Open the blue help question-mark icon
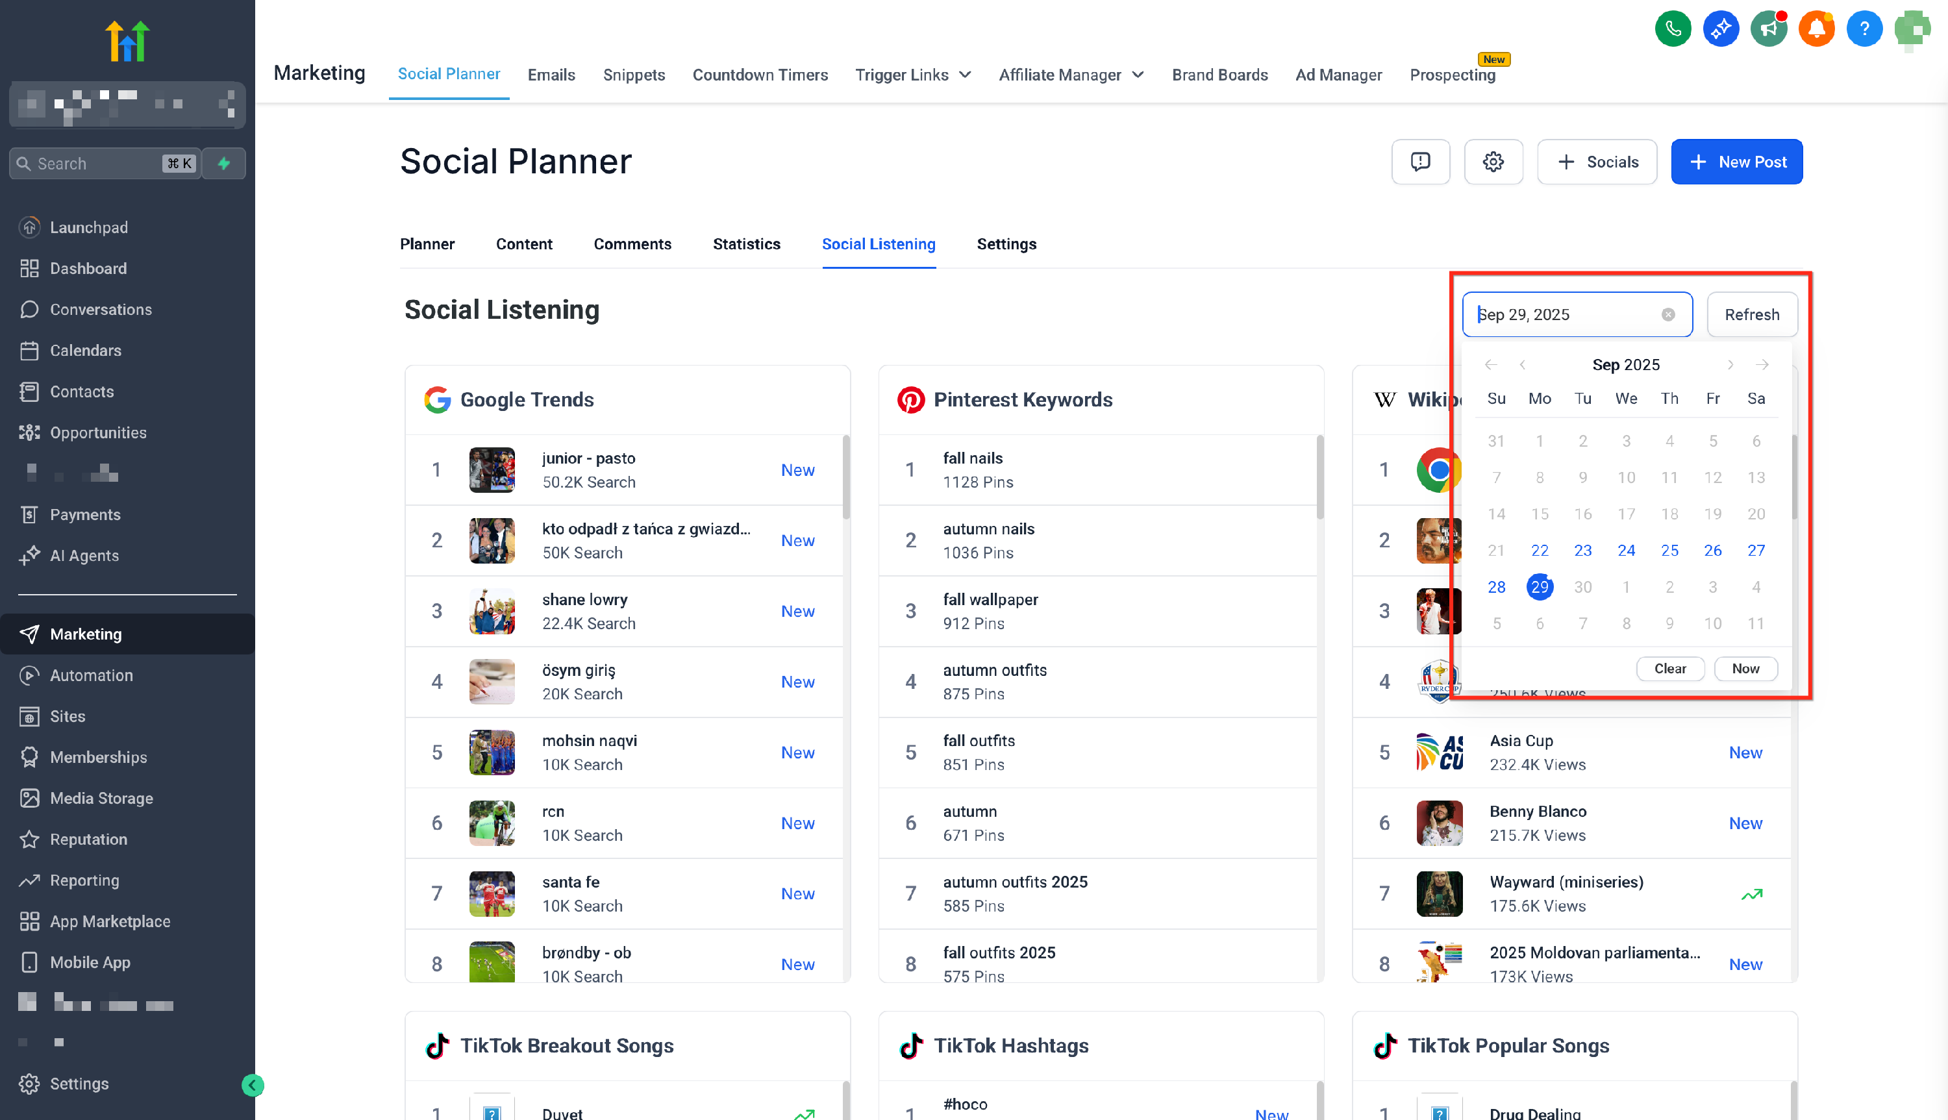This screenshot has width=1948, height=1120. point(1864,29)
